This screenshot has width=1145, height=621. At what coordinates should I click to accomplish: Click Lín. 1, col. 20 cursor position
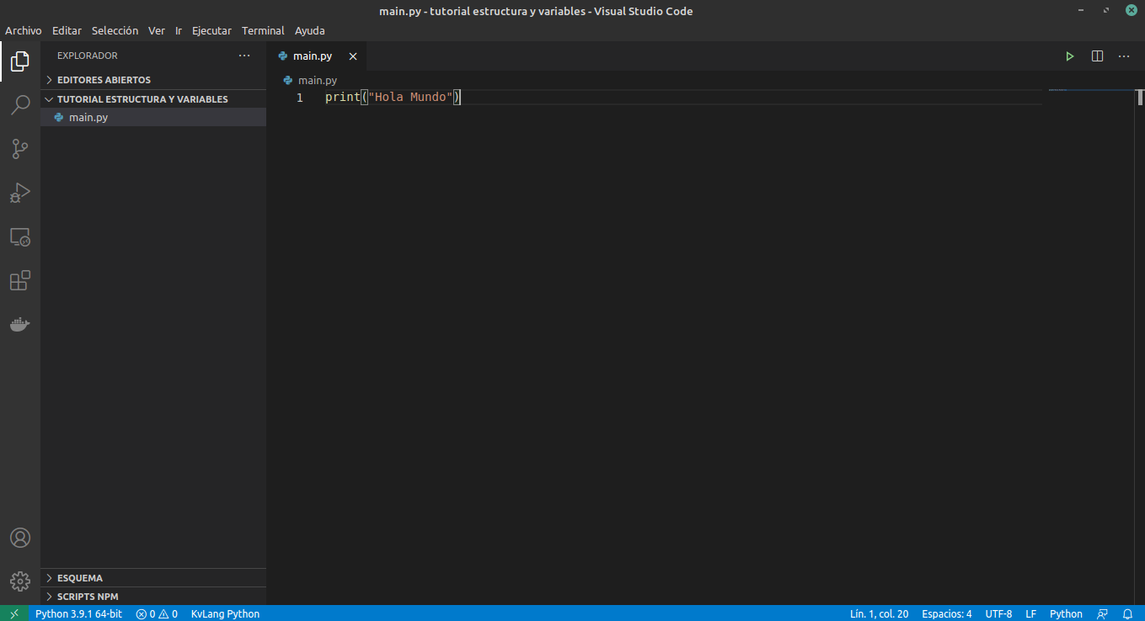pos(879,613)
